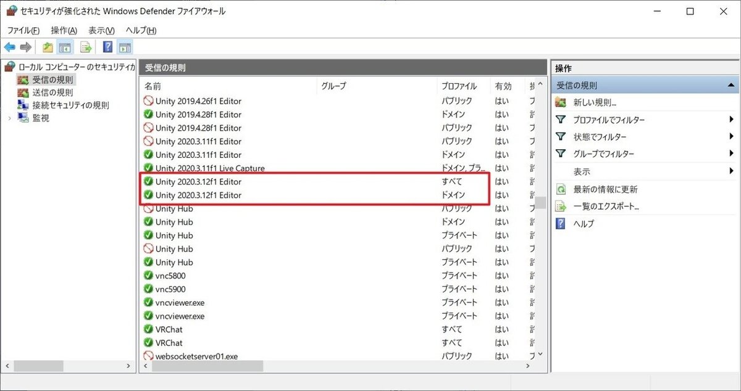741x391 pixels.
Task: Click blocked icon of Unity 2019.4.28f1 Editor パブリック
Action: [148, 128]
